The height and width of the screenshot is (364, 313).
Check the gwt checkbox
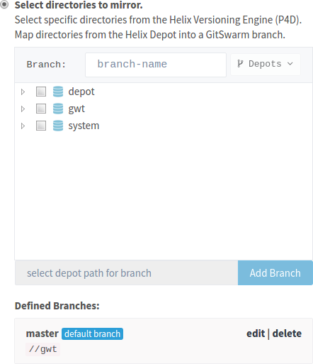point(41,109)
